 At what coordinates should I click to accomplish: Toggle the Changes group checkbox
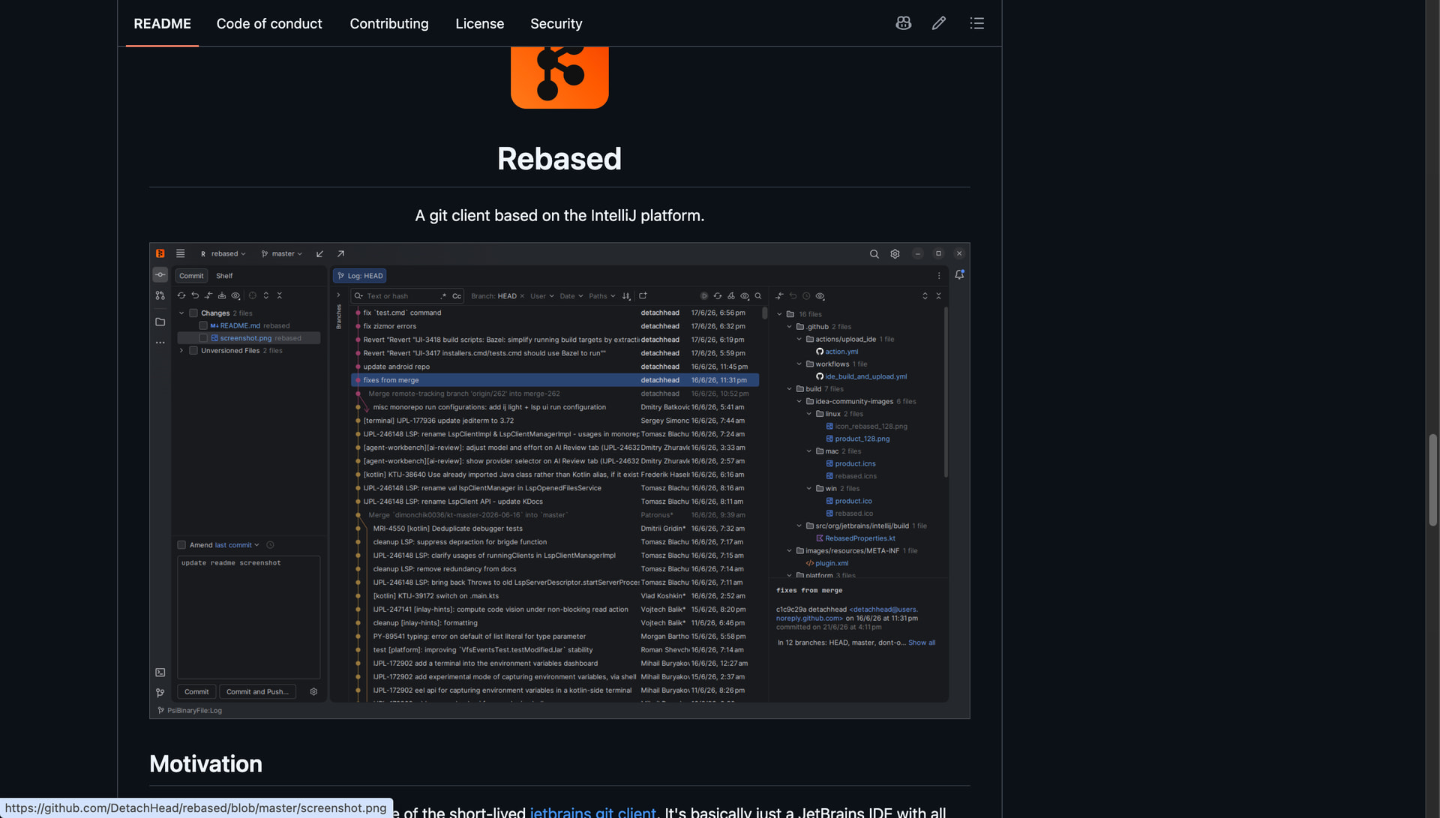(193, 313)
